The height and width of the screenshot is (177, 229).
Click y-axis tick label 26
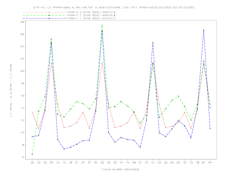click(22, 34)
